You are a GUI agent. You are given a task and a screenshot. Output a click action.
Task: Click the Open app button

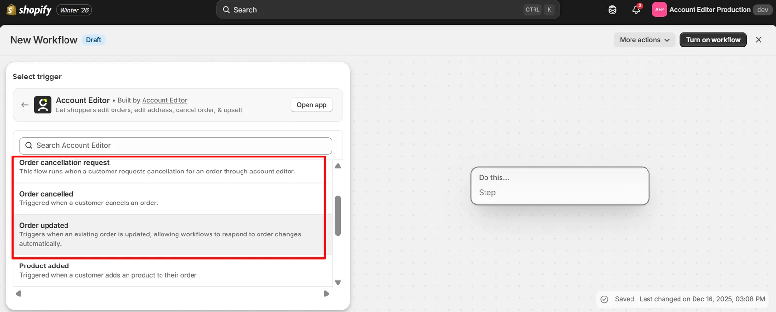click(x=311, y=105)
